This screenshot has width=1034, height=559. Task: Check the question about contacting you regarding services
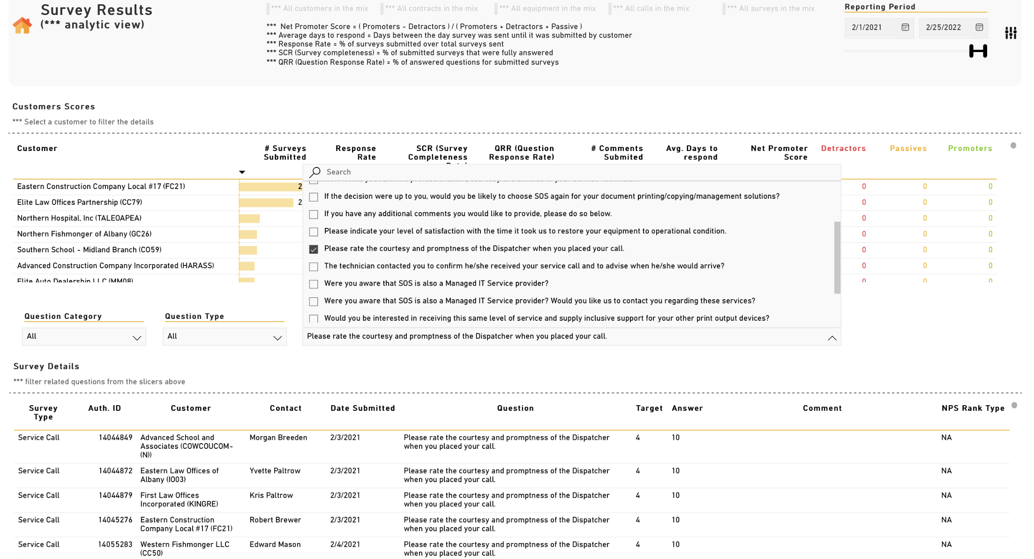[x=314, y=301]
